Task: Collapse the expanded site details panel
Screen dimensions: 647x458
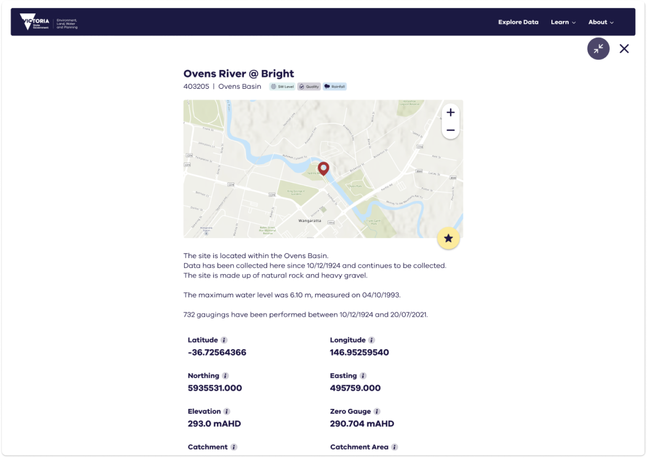Action: (x=598, y=49)
